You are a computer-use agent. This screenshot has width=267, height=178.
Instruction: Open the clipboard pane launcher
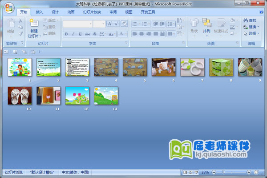22,43
